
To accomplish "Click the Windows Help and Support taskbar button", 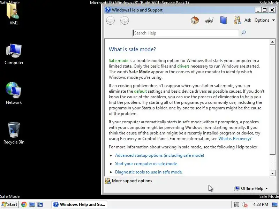I will [80, 204].
